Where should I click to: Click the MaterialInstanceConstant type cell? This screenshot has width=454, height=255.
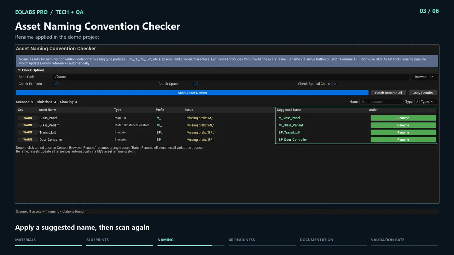(132, 125)
